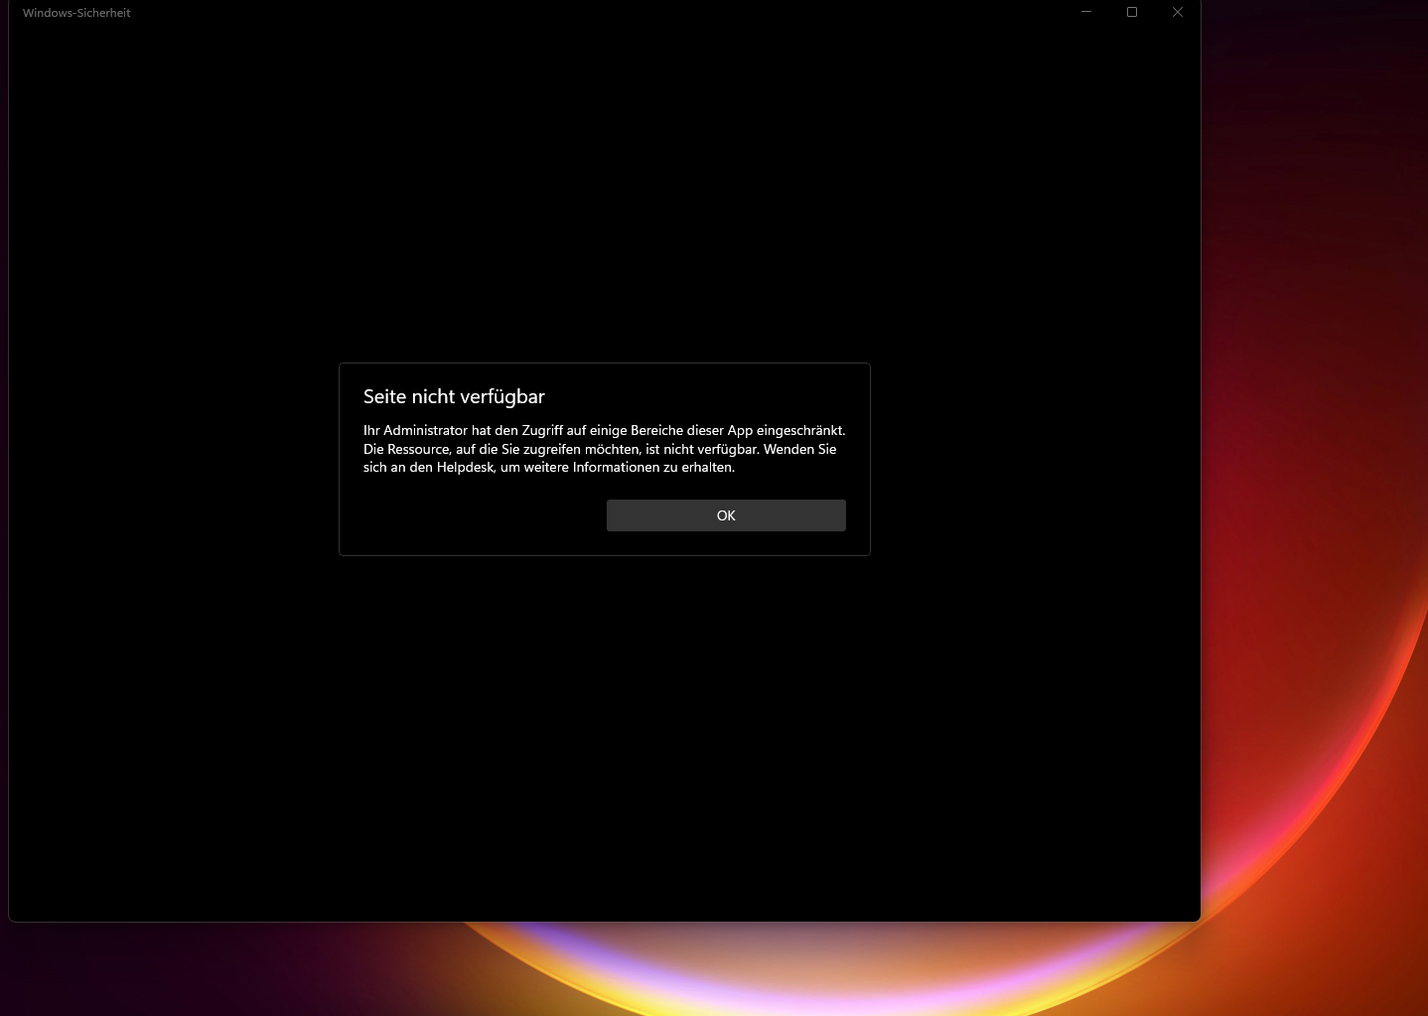Click the desktop wallpaper outside the window
Image resolution: width=1428 pixels, height=1016 pixels.
[1311, 497]
